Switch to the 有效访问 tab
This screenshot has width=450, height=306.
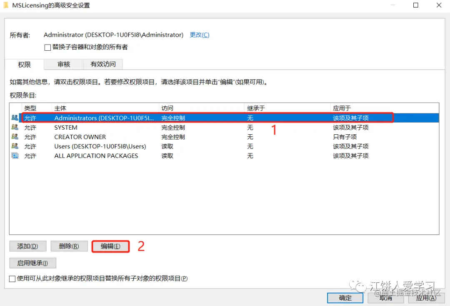click(103, 64)
